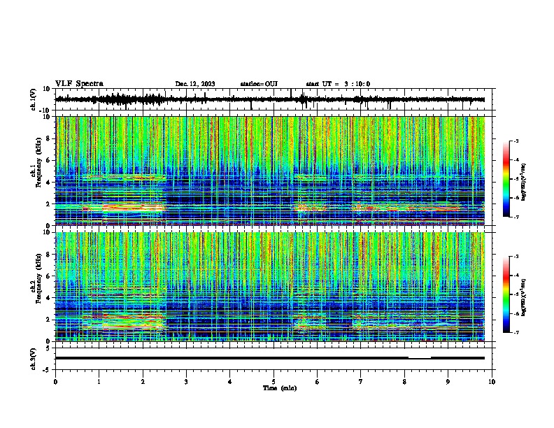Image resolution: width=554 pixels, height=428 pixels.
Task: Click the "station=OUI" header label
Action: (259, 84)
